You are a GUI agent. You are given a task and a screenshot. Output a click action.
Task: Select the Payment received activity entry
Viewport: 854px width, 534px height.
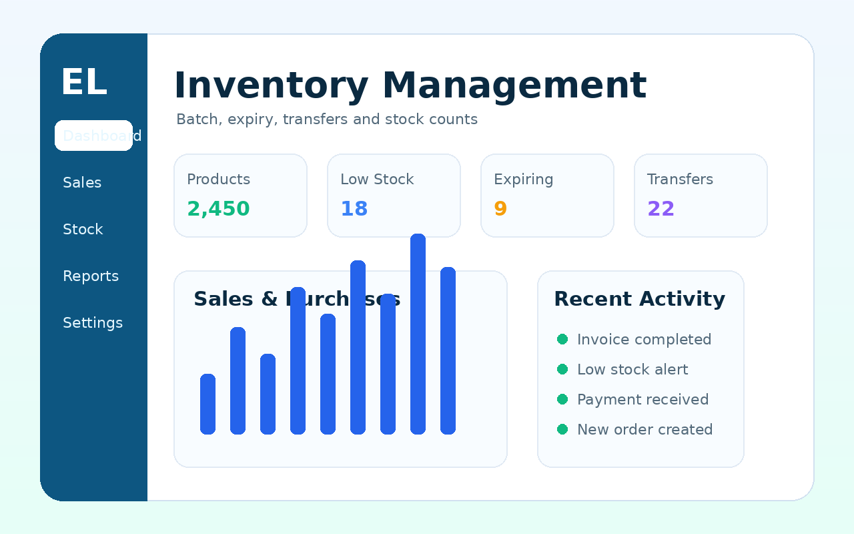[x=633, y=400]
